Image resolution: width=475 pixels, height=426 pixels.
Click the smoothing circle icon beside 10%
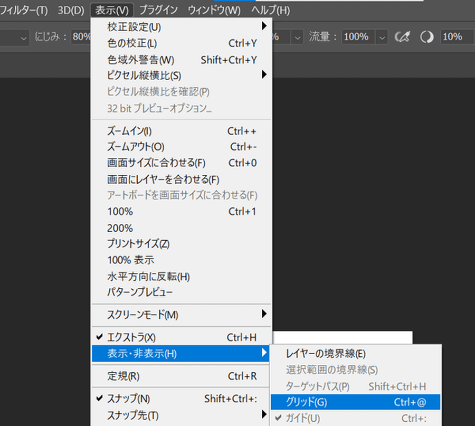pyautogui.click(x=426, y=37)
